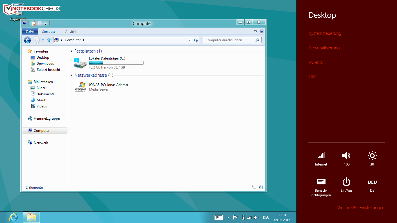The image size is (397, 223).
Task: Open the system menu icon in Explorer title bar
Action: point(24,23)
